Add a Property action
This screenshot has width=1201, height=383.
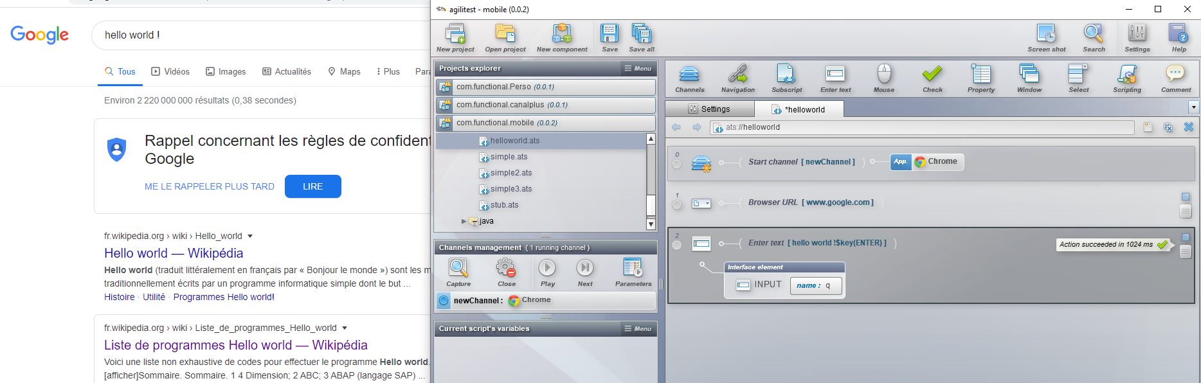(981, 78)
